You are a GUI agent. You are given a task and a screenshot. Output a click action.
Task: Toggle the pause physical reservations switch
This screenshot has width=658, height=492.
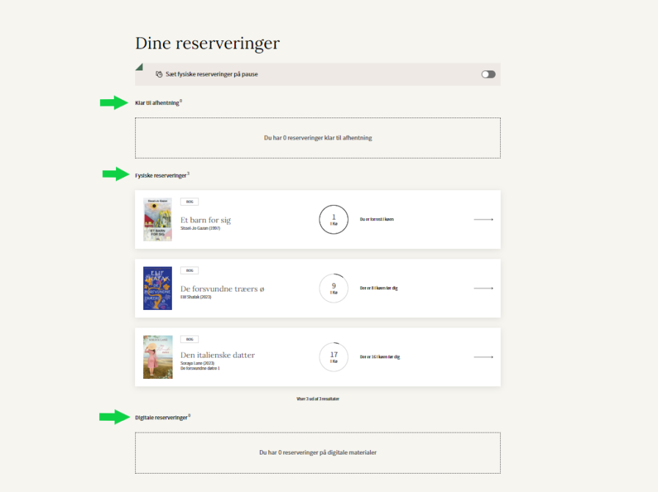click(488, 74)
